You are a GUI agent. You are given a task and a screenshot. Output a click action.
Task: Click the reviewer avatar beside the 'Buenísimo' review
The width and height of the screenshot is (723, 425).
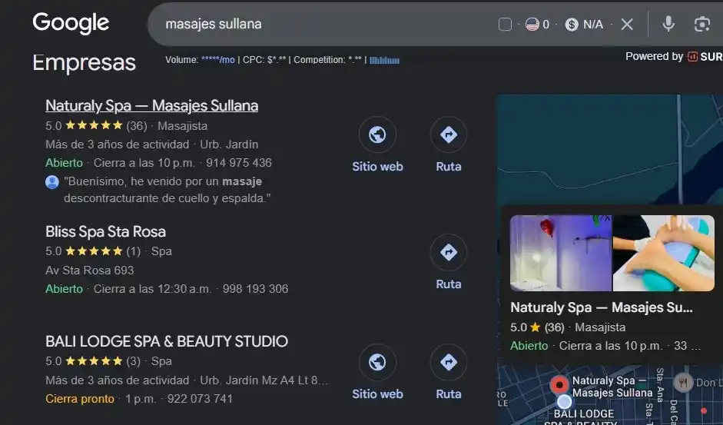click(52, 182)
